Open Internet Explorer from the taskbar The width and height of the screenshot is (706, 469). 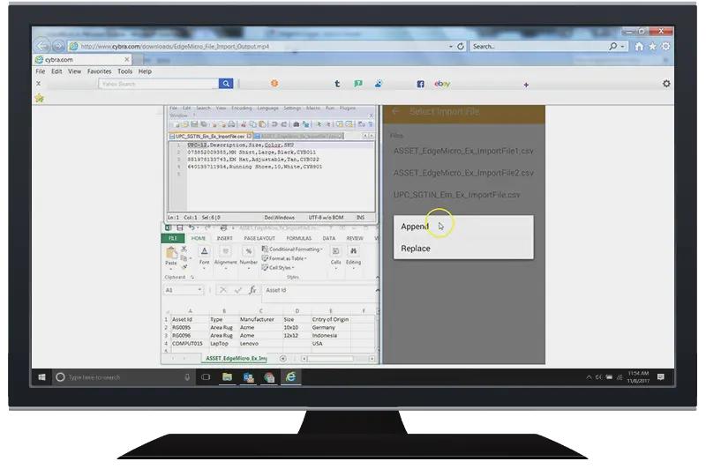(289, 376)
